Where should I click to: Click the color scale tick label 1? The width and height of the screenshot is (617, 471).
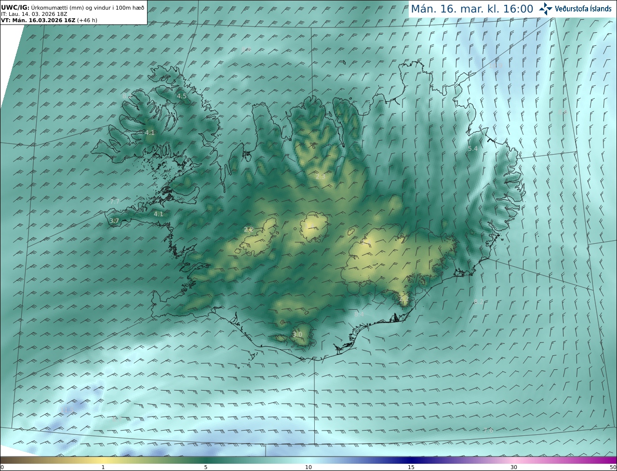[103, 467]
